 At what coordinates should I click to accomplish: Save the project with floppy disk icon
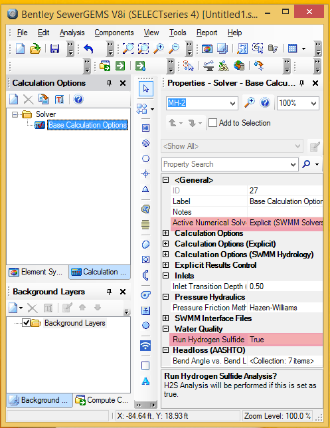pos(55,49)
